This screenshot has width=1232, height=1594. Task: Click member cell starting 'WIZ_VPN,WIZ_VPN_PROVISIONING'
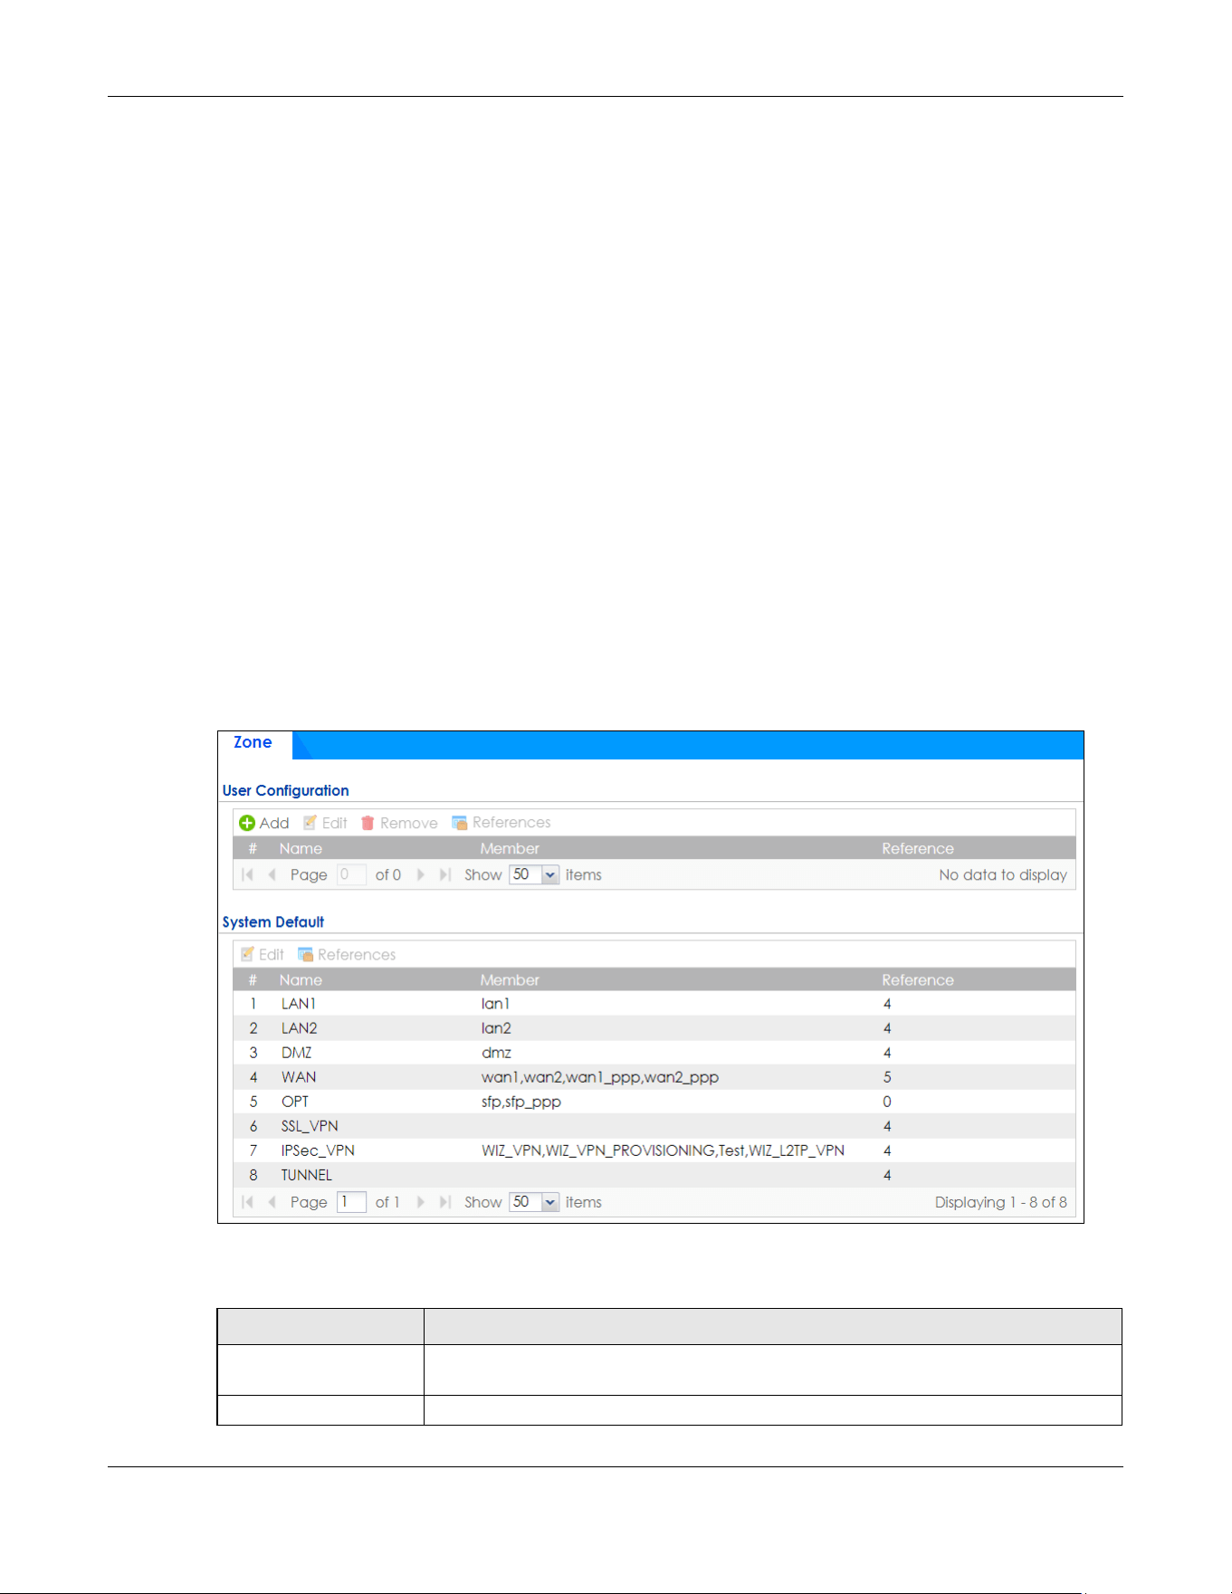(663, 1150)
